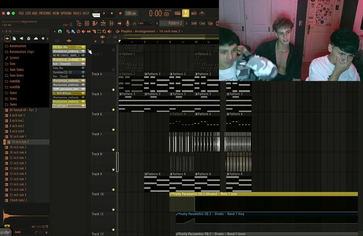Select the Draw pencil tool in Playlist

pyautogui.click(x=68, y=31)
